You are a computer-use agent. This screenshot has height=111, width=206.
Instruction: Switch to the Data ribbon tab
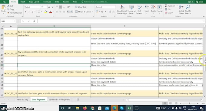(x=57, y=2)
